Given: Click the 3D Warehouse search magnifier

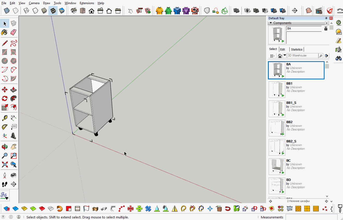Looking at the screenshot, I should click(x=321, y=55).
